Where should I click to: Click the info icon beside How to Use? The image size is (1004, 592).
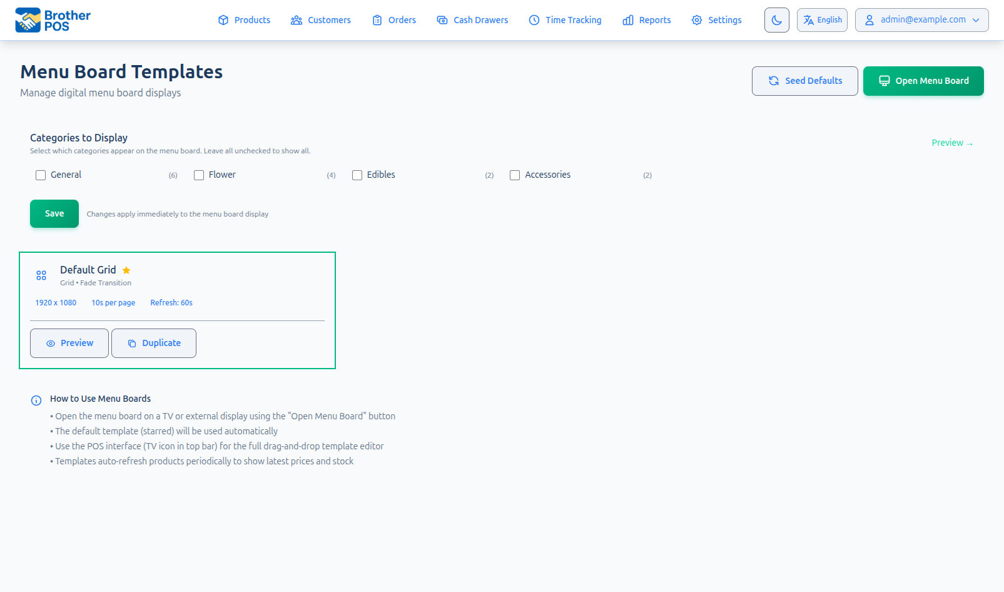point(36,401)
